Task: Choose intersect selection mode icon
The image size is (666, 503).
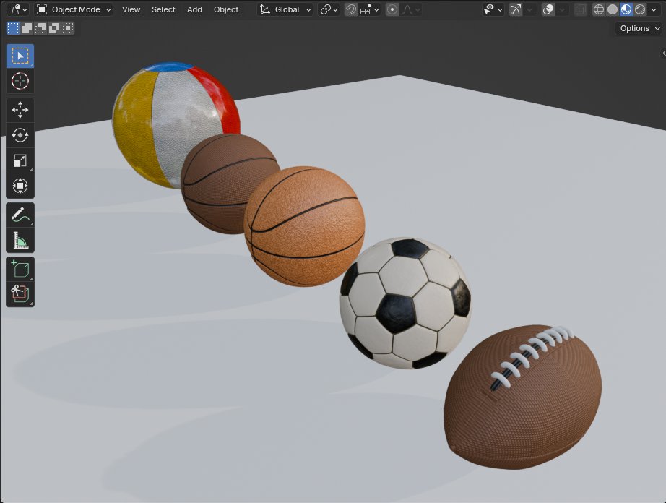Action: tap(67, 28)
